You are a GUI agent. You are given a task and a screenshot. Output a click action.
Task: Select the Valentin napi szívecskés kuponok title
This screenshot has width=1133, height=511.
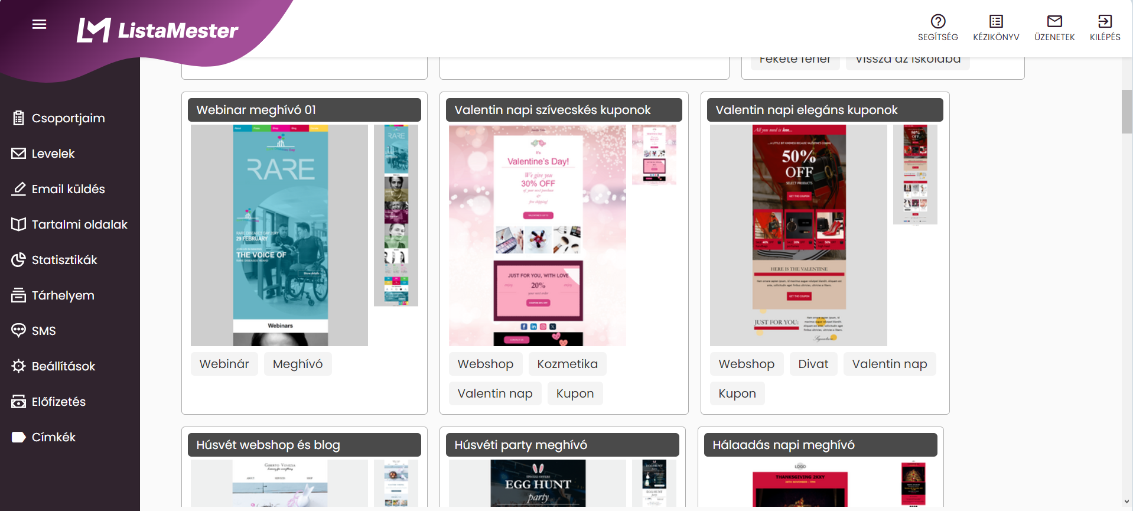(x=564, y=110)
